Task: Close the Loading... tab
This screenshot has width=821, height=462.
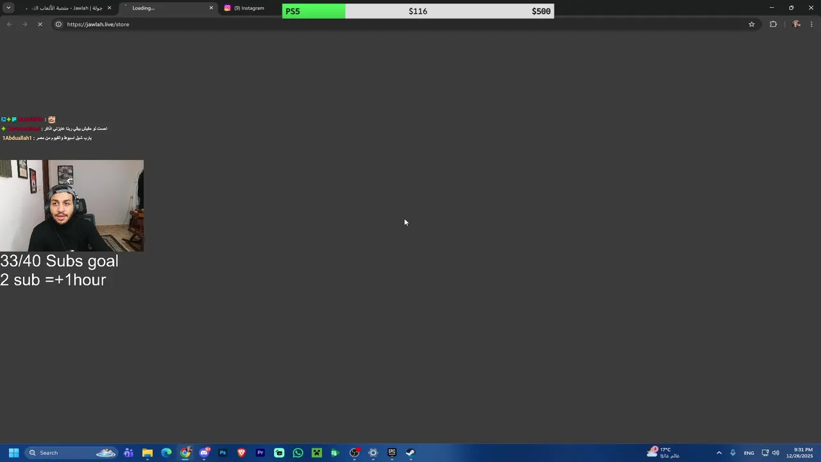Action: click(211, 8)
